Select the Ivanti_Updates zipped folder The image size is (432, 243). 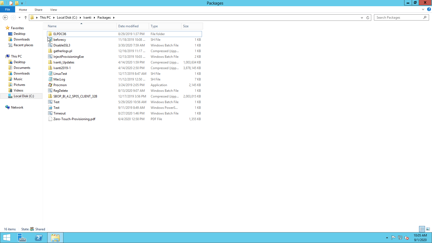(63, 62)
